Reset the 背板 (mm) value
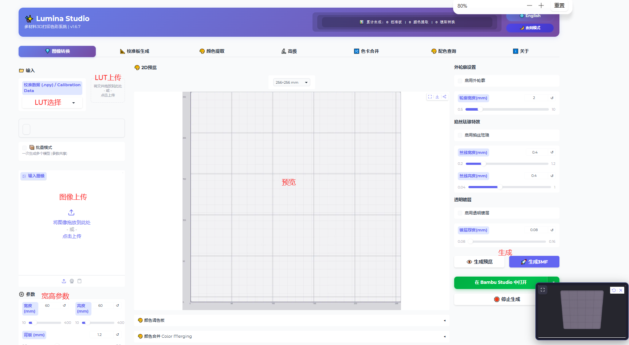 [117, 334]
